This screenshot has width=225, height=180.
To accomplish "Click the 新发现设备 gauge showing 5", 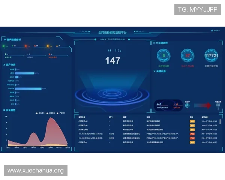I will point(163,56).
